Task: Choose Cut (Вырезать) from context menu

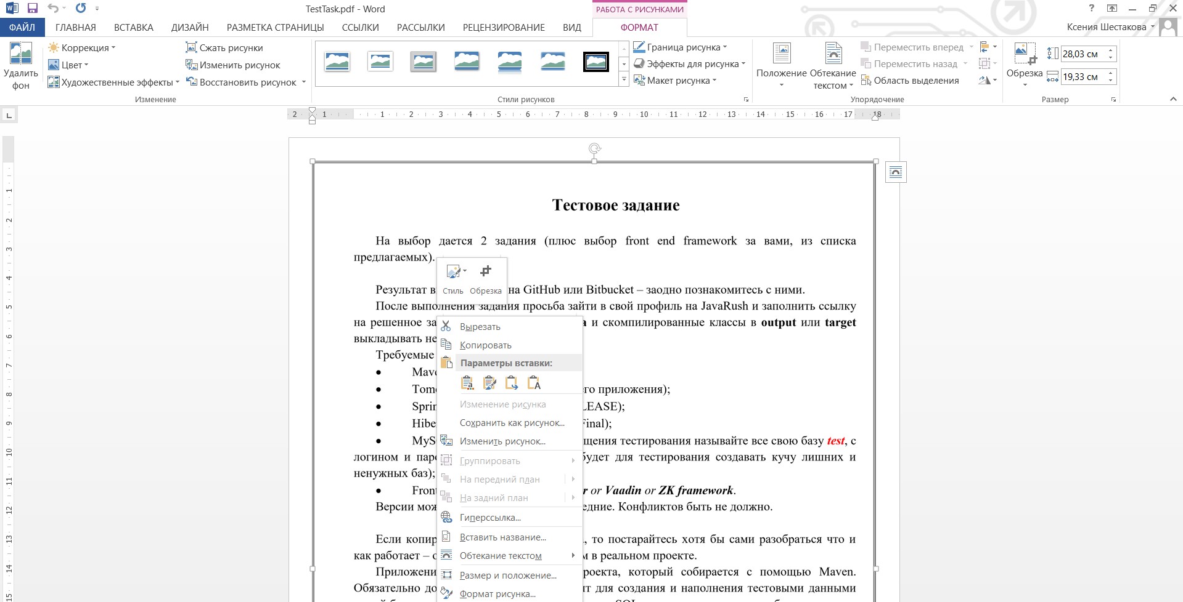Action: tap(510, 327)
